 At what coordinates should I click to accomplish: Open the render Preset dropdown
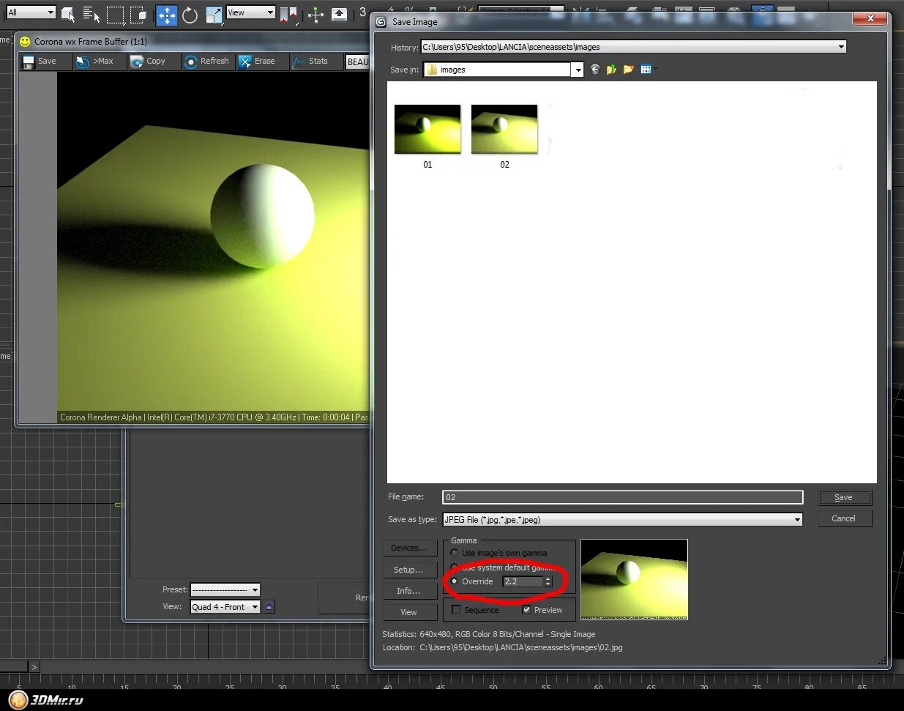coord(225,589)
